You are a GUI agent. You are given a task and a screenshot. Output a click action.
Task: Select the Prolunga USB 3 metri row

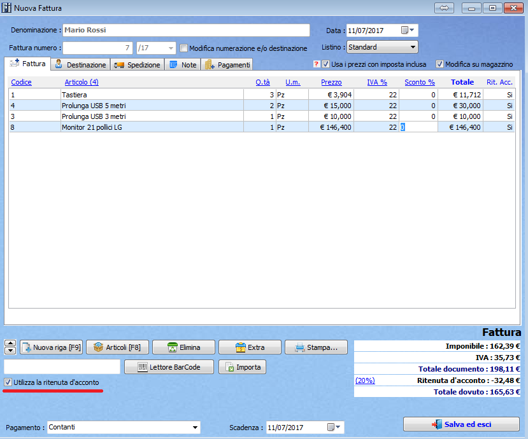[x=262, y=116]
